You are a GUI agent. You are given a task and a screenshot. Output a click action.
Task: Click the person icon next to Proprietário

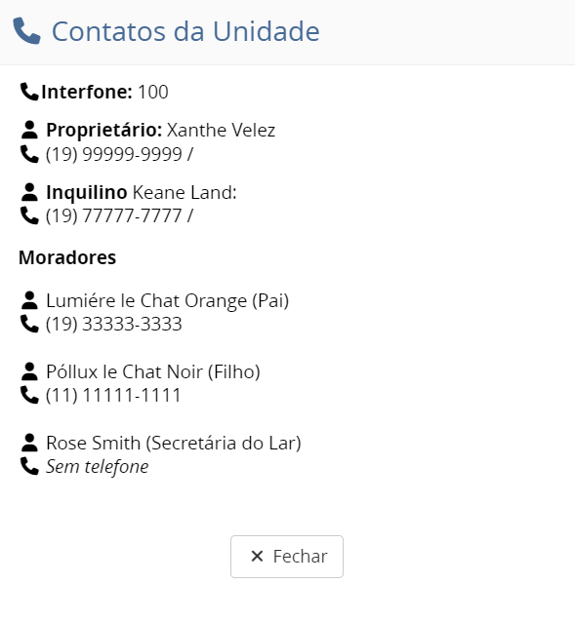coord(29,130)
